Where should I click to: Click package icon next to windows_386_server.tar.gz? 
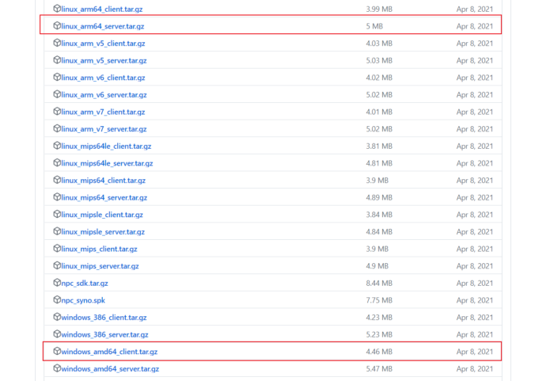[57, 334]
